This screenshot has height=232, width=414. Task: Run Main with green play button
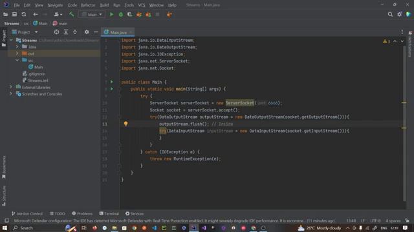(111, 14)
